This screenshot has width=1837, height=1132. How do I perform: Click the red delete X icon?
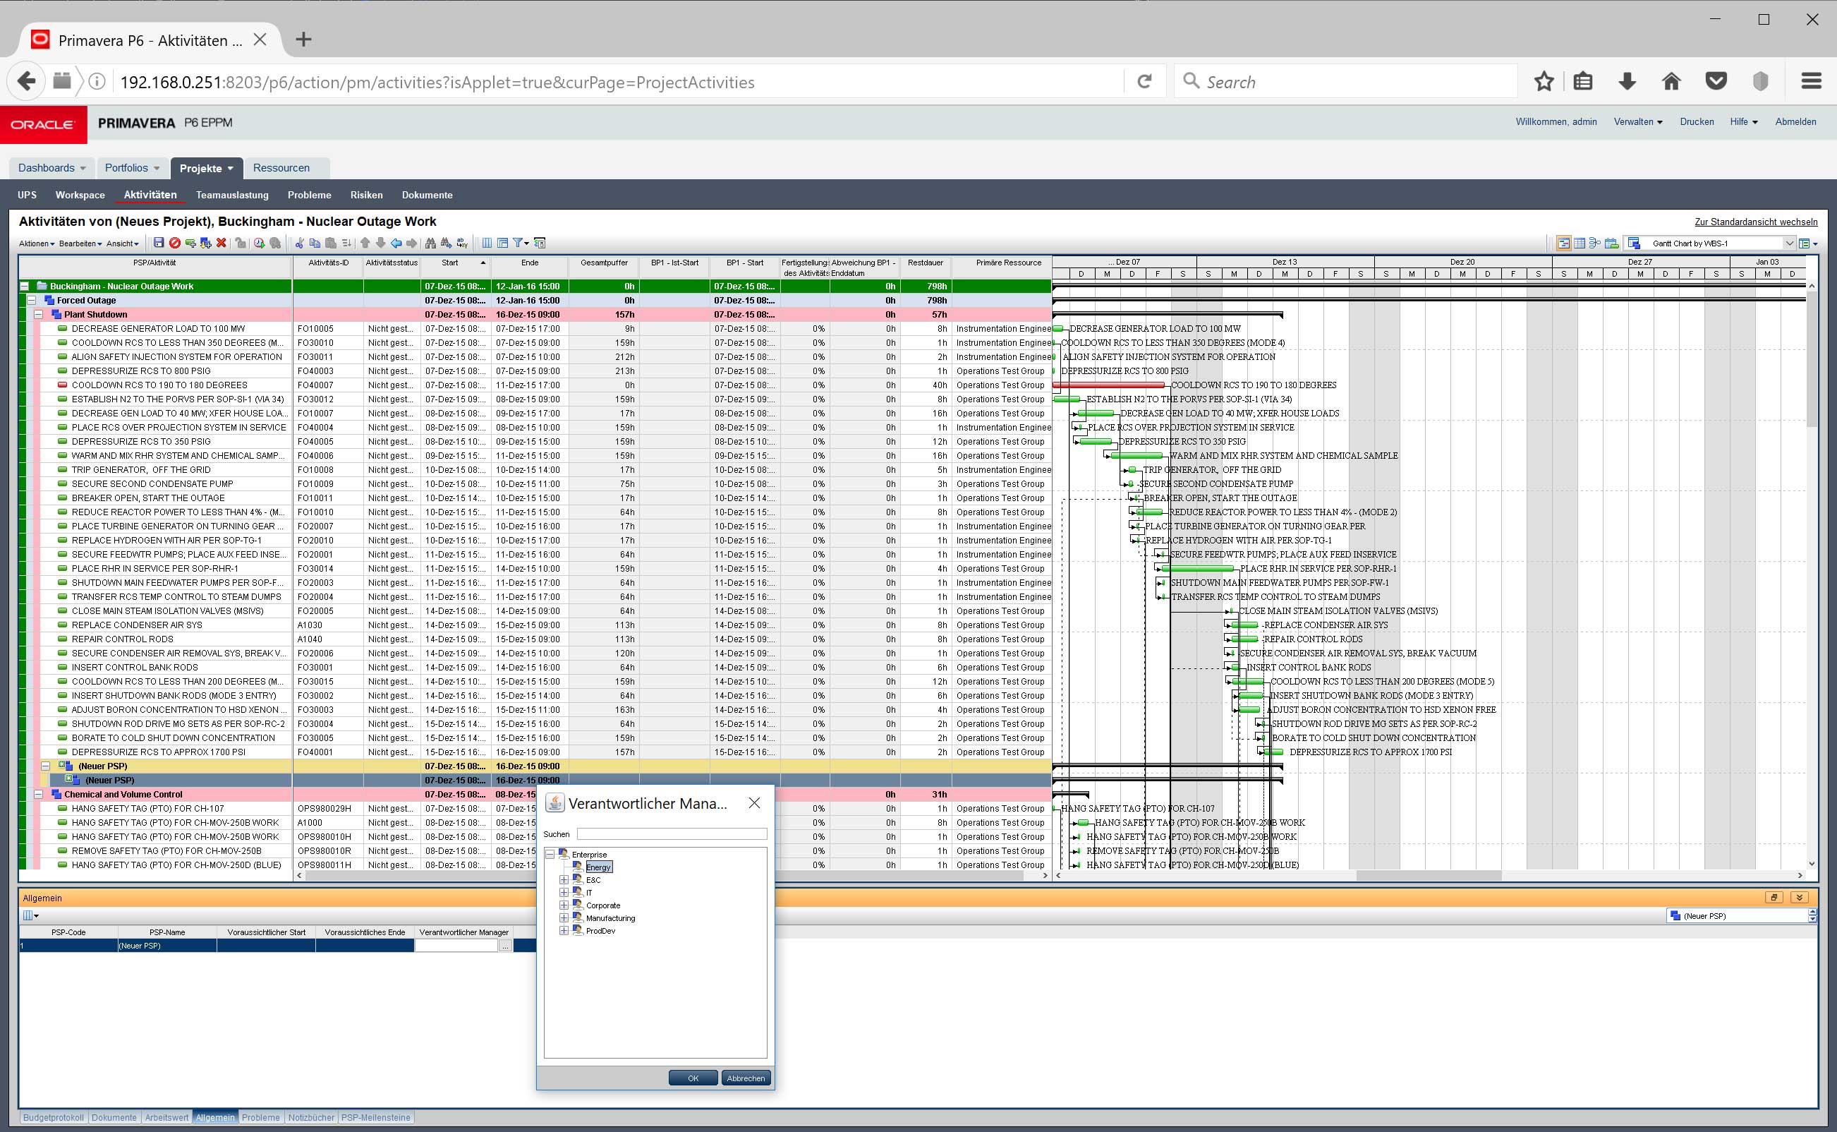pyautogui.click(x=222, y=243)
